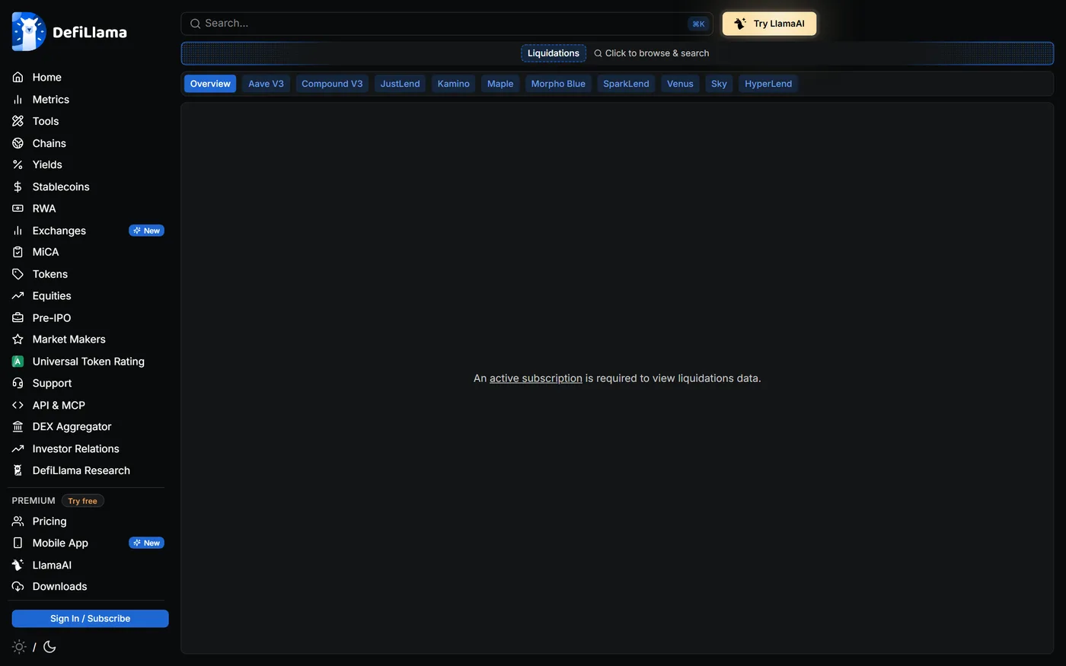Open DEX Aggregator bank icon
Viewport: 1066px width, 666px height.
coord(18,427)
